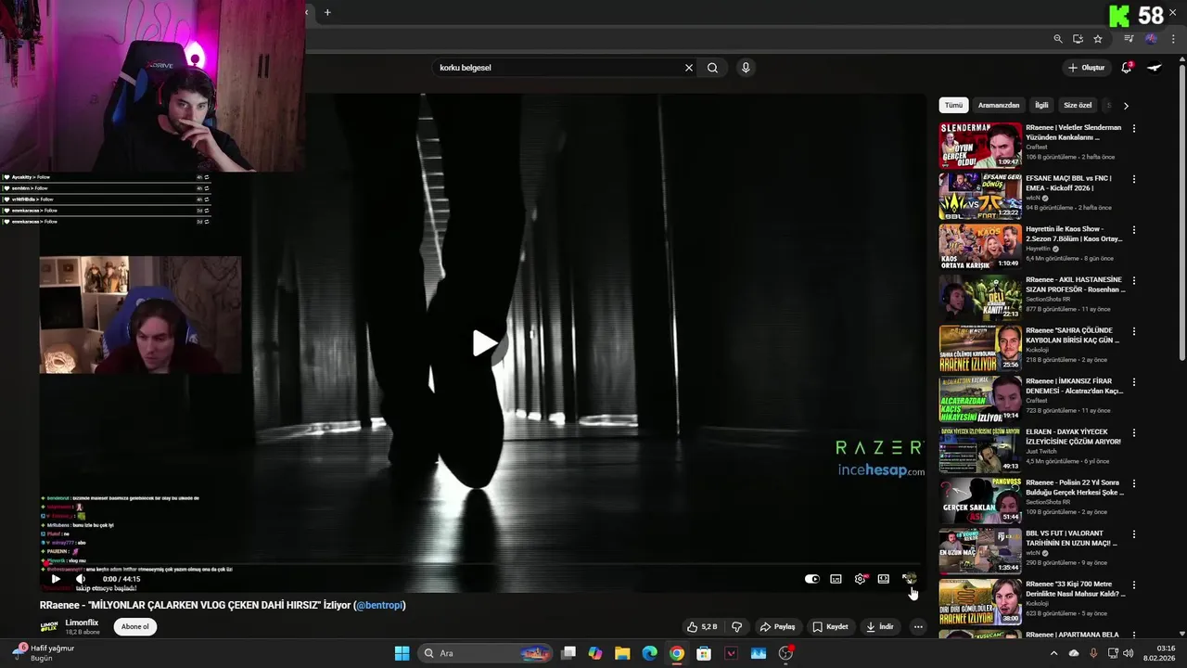
Task: Open the Windows Start menu
Action: coord(402,653)
